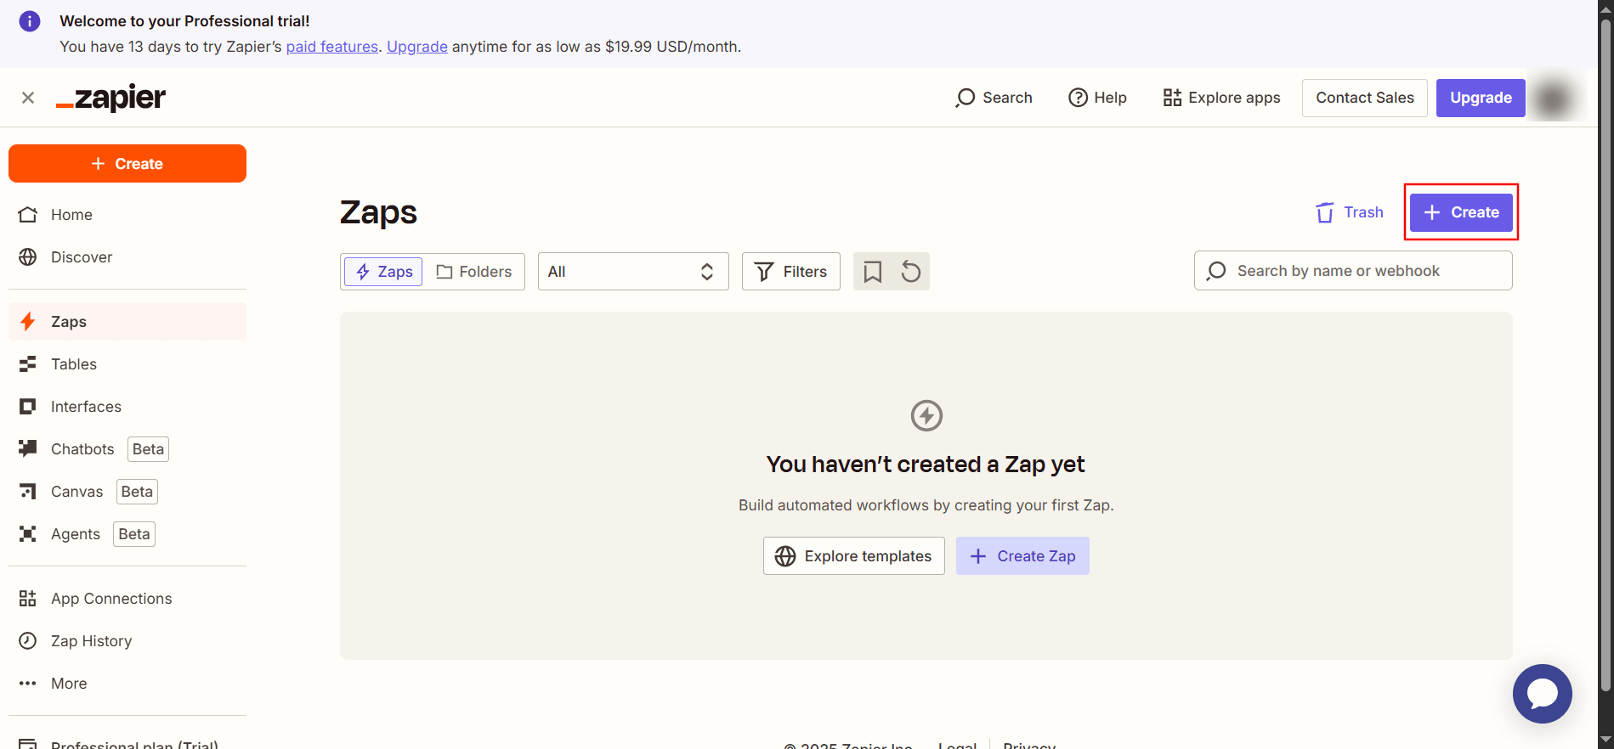This screenshot has height=749, width=1614.
Task: Open the blurred profile avatar menu
Action: point(1555,99)
